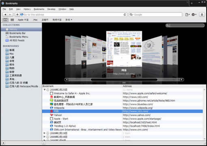
Task: Select History in Collections sidebar
Action: (22, 30)
